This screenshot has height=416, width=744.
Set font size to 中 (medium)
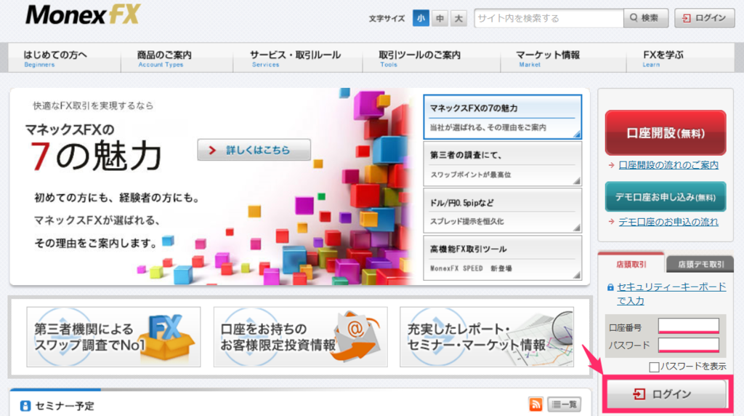[440, 18]
